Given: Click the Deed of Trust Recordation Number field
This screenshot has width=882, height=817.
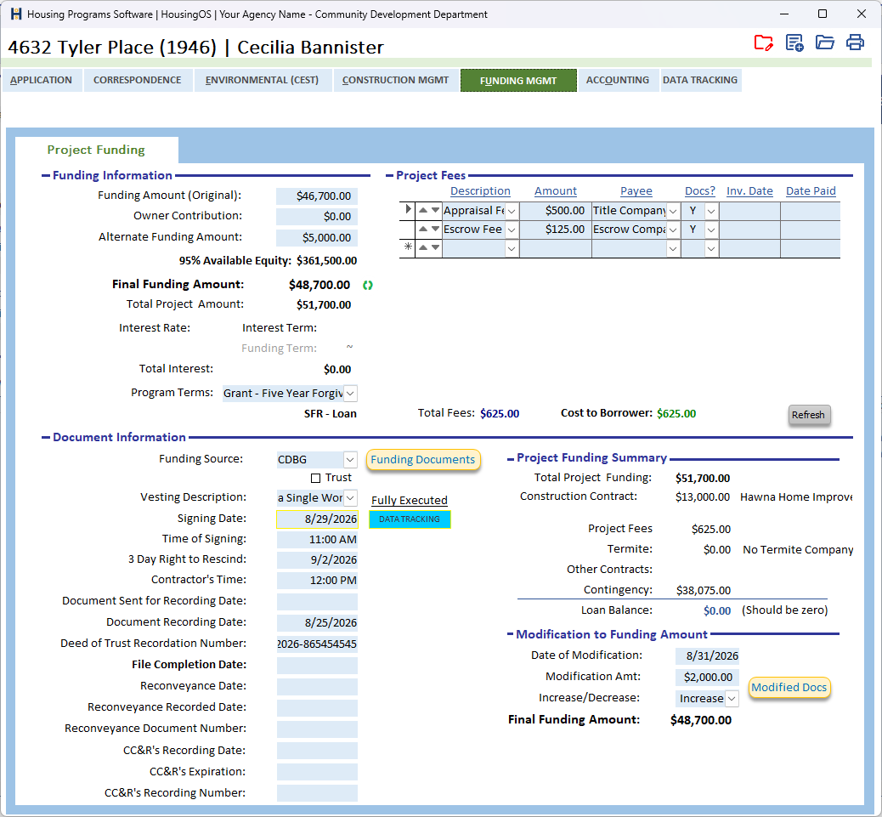Looking at the screenshot, I should pyautogui.click(x=317, y=644).
